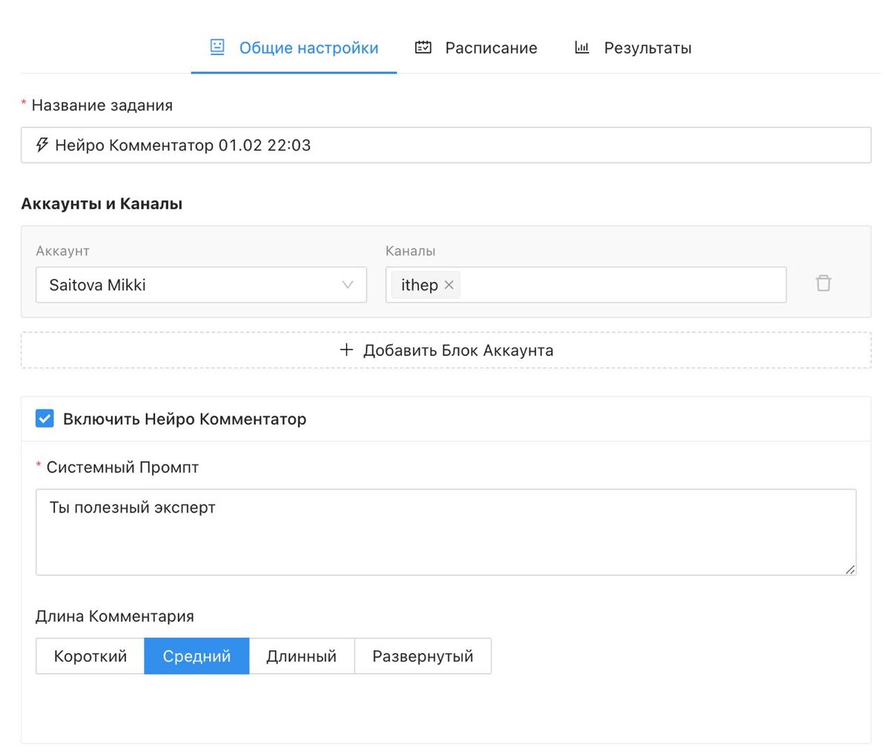Click the Аккаунты и Каналы heading
Screen dimensions: 890x754
[x=102, y=204]
